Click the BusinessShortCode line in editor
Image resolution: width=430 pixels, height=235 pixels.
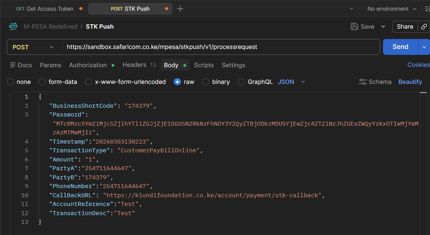coord(103,106)
